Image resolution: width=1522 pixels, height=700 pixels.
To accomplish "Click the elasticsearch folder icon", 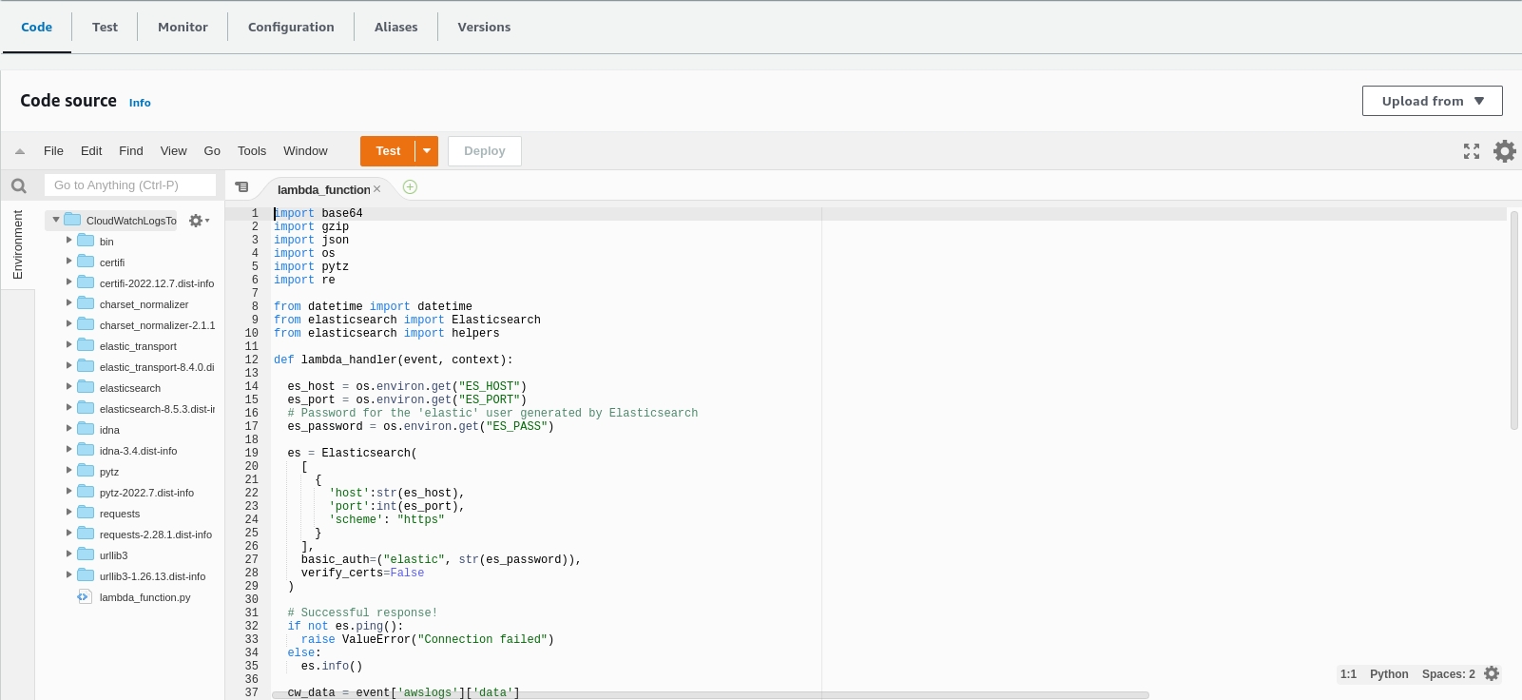I will coord(86,387).
